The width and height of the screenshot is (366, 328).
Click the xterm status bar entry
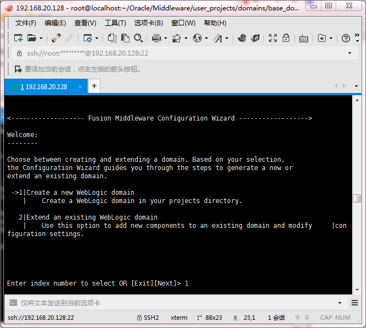(x=179, y=318)
